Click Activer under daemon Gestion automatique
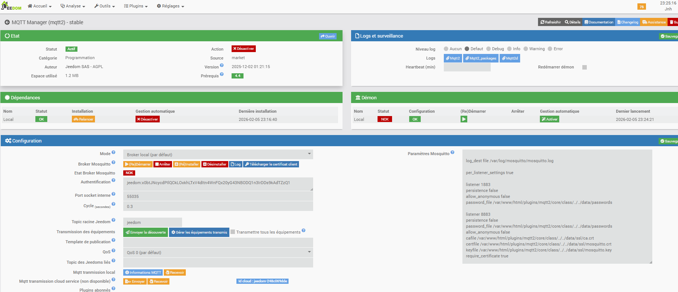Viewport: 678px width, 292px height. (550, 119)
